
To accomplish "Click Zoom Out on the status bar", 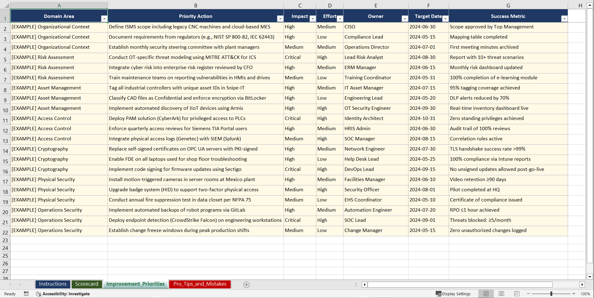I will coord(528,294).
